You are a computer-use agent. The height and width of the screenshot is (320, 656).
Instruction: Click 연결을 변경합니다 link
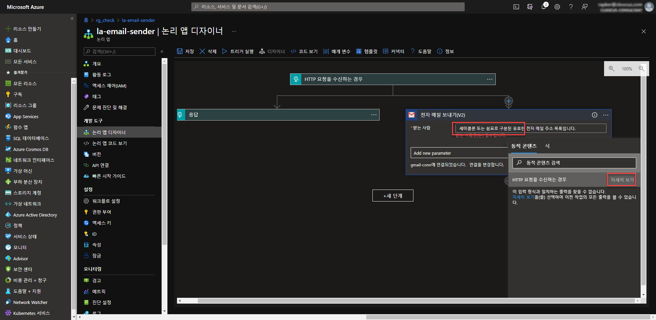point(487,165)
